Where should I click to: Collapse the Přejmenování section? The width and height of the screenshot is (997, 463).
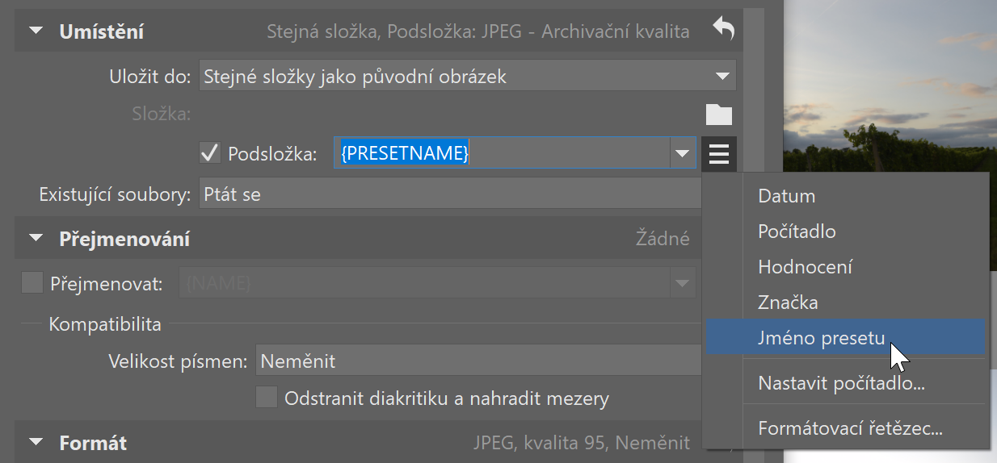(36, 239)
